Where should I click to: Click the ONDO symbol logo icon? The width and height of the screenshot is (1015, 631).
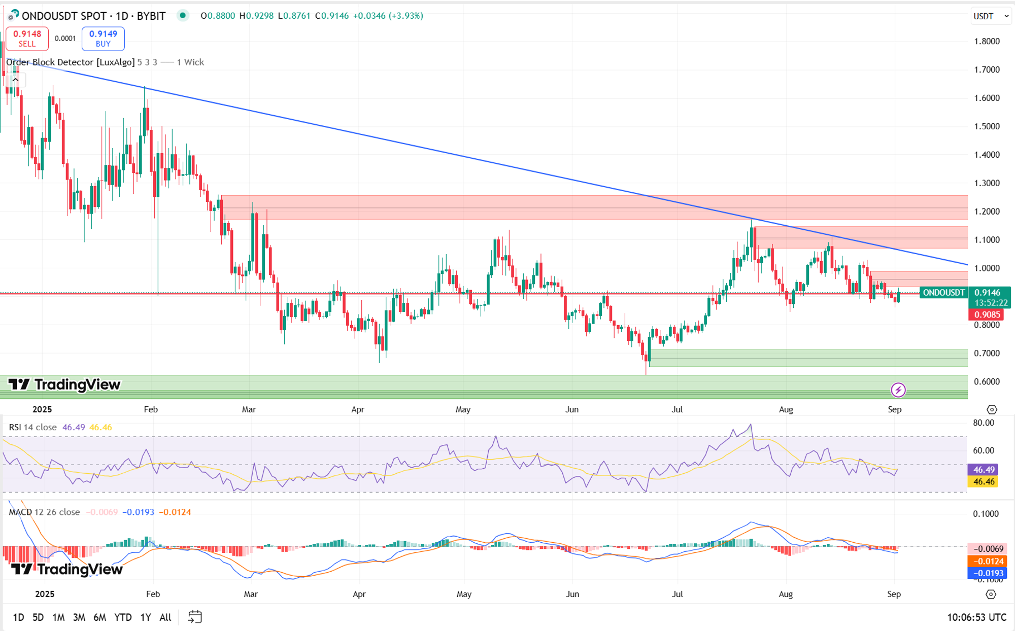tap(13, 15)
